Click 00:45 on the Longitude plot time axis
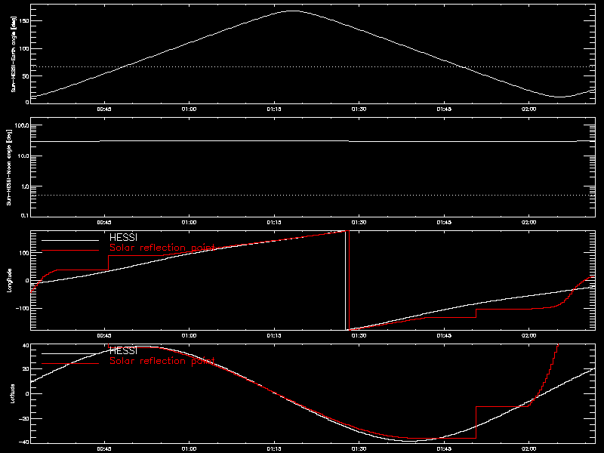 click(x=104, y=336)
